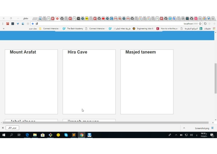Viewport: 217px width, 154px height.
Task: Close the downloads bar with X
Action: (x=3, y=128)
